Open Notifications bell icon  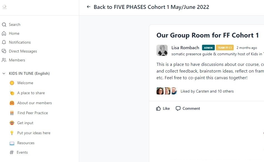click(4, 42)
